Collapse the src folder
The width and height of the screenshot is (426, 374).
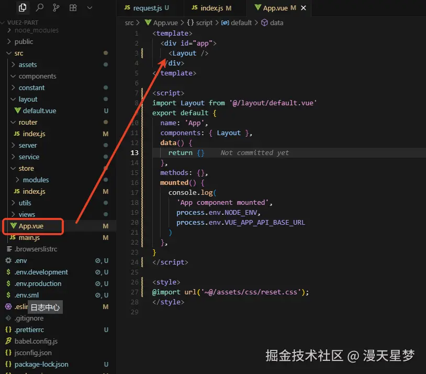[19, 53]
